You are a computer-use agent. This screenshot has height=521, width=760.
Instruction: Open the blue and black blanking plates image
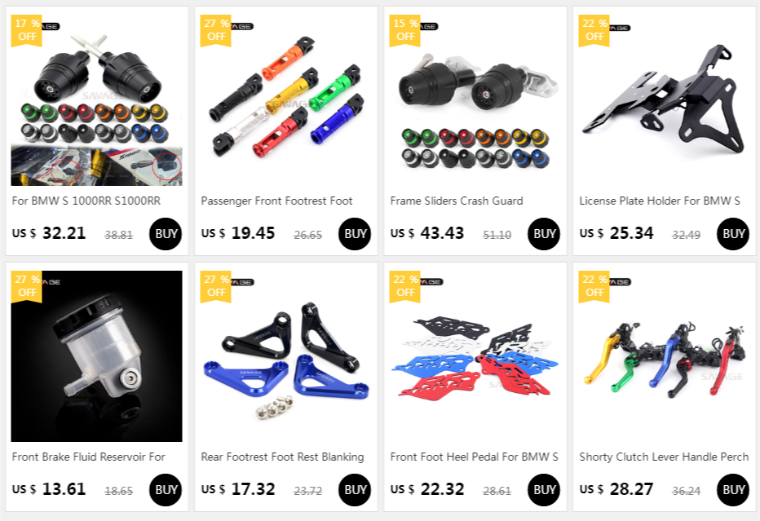tap(286, 356)
